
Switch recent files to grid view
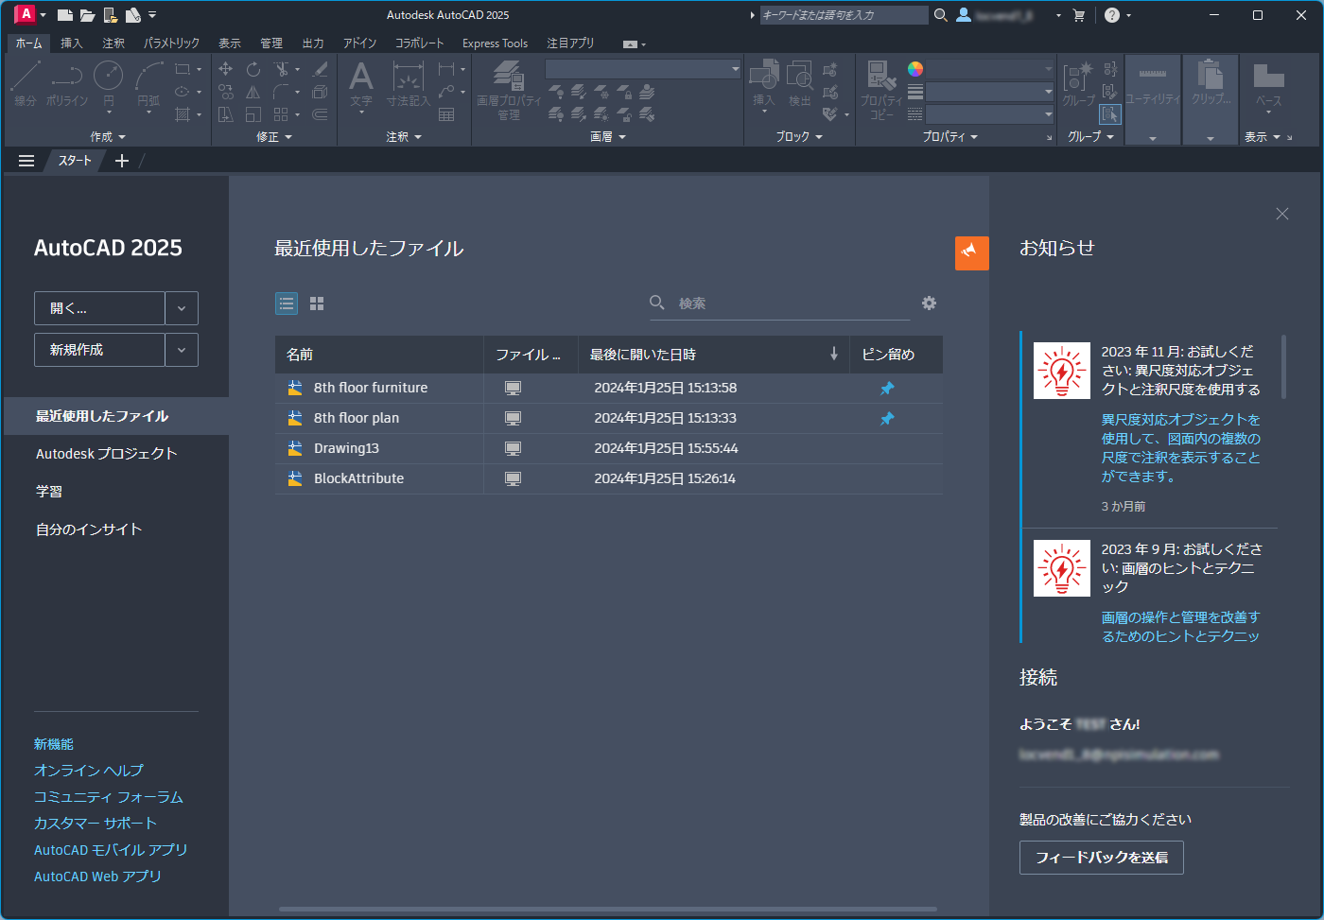tap(317, 304)
